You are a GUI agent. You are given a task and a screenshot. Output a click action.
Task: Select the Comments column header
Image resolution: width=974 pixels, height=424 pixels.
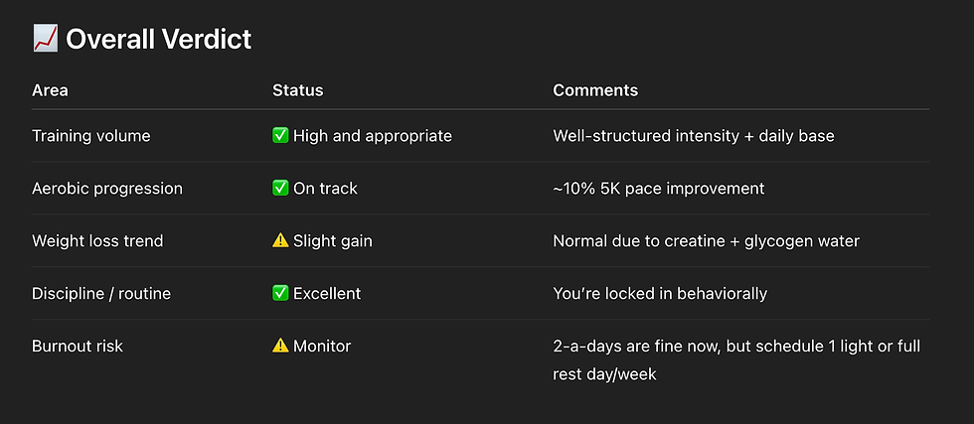595,90
